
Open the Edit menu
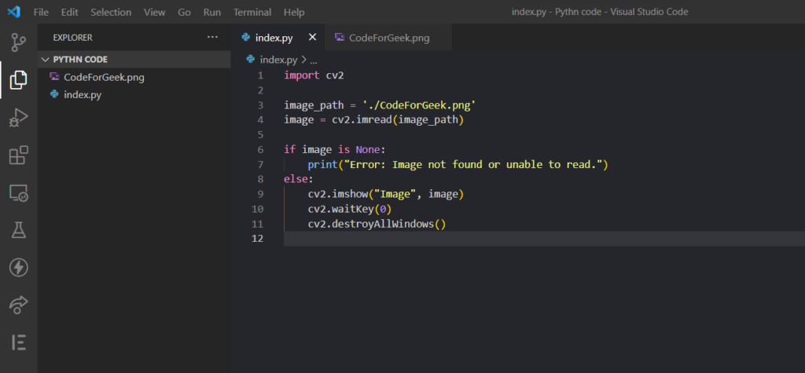tap(69, 13)
